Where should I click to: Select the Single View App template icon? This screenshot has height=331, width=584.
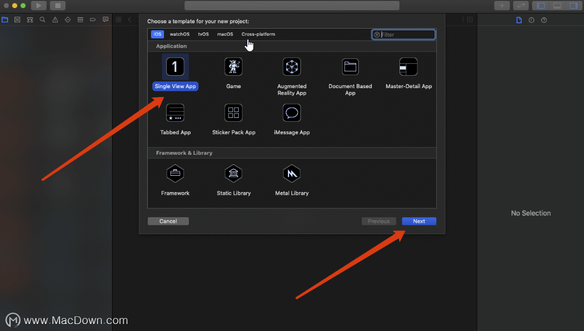(x=175, y=67)
